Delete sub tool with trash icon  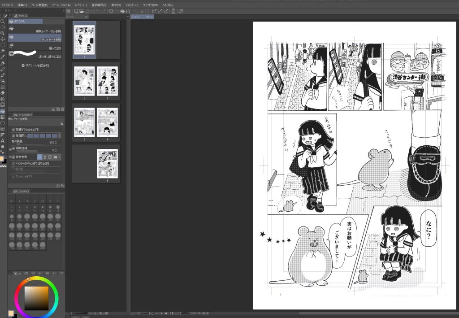click(62, 109)
